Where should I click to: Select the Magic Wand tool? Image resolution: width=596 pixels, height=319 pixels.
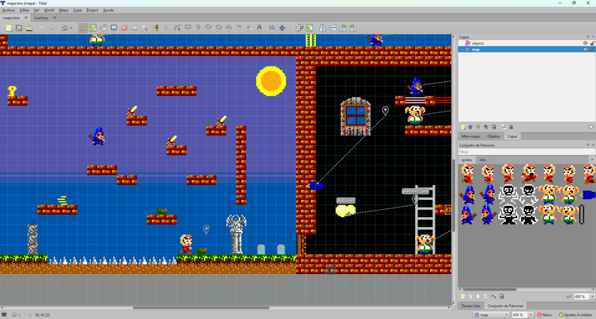pos(145,28)
